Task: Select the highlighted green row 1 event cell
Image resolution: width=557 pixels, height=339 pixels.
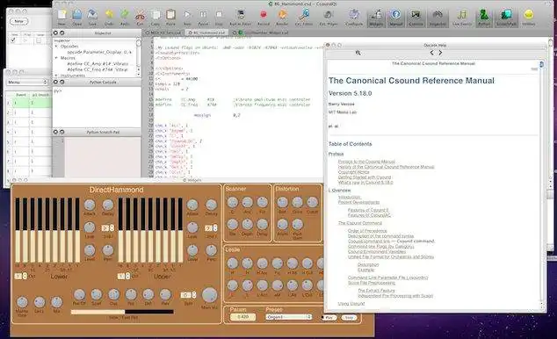Action: (21, 103)
